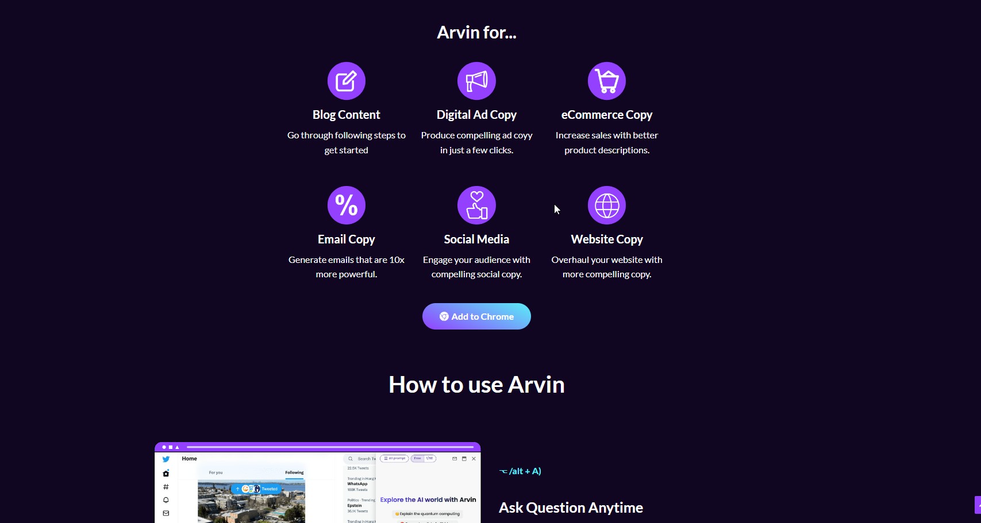Click "Go through following steps to get started" text
This screenshot has width=981, height=523.
click(x=346, y=142)
